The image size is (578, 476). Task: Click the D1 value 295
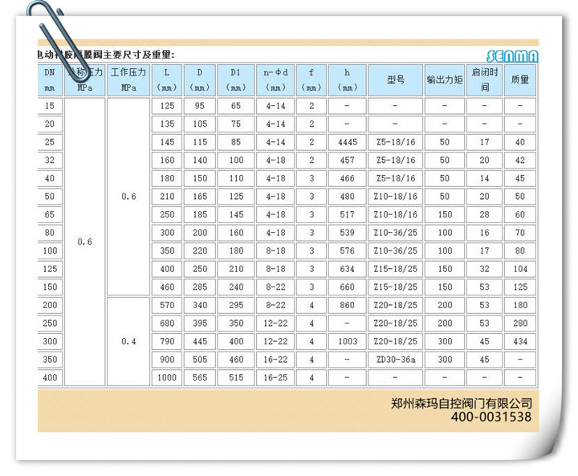coord(236,305)
